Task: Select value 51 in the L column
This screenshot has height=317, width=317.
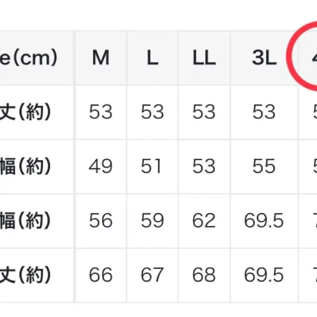Action: 152,167
